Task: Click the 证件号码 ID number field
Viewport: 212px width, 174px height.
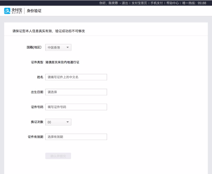Action: tap(76, 107)
